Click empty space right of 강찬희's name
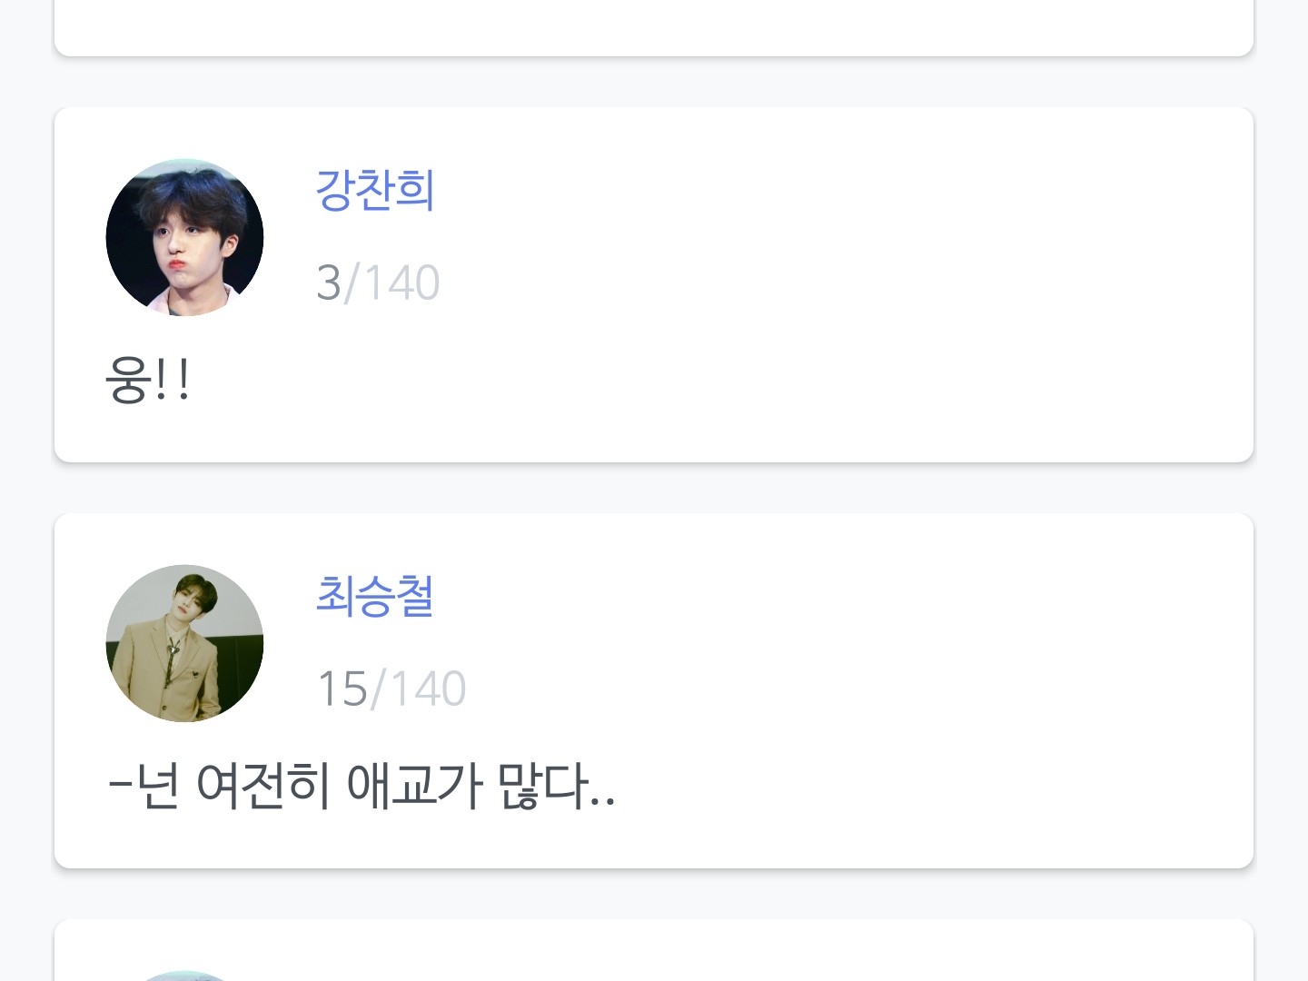The height and width of the screenshot is (981, 1308). (817, 191)
